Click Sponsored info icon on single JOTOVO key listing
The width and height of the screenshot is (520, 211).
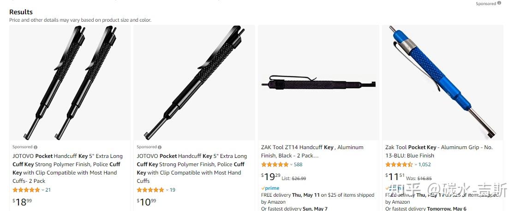tap(160, 147)
